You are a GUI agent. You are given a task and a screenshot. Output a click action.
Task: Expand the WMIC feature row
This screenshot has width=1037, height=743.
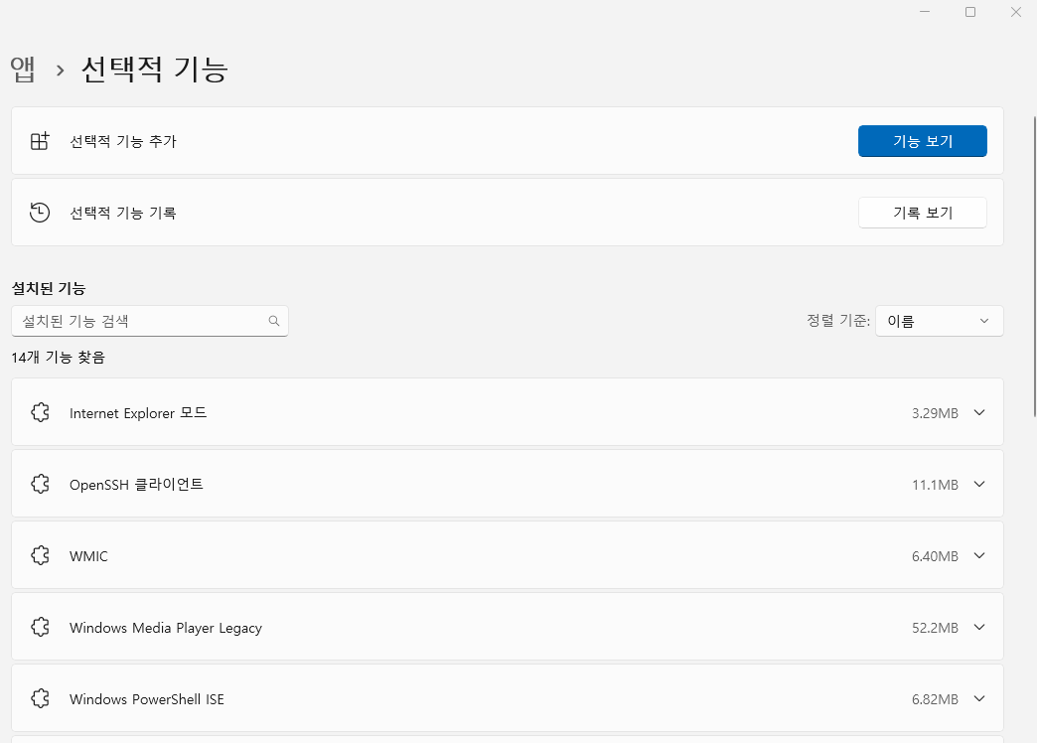[x=979, y=555]
